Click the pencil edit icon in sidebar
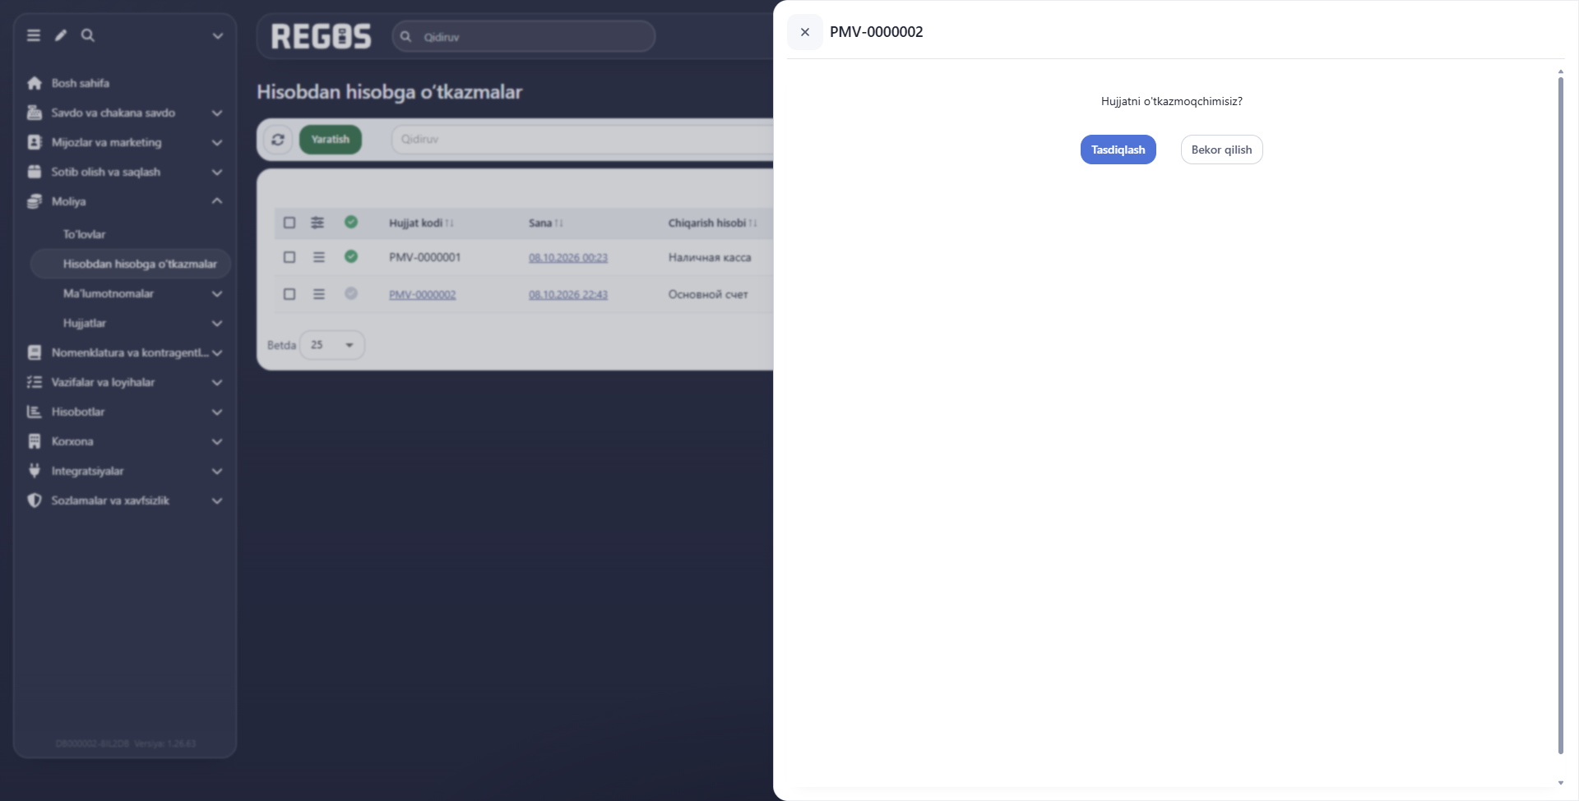The height and width of the screenshot is (801, 1579). tap(61, 35)
